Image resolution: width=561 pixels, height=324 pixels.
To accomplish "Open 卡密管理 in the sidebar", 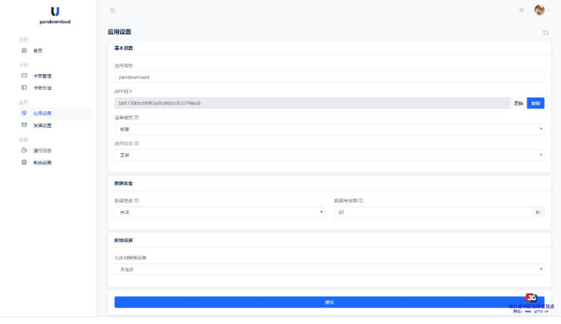I will click(x=43, y=76).
